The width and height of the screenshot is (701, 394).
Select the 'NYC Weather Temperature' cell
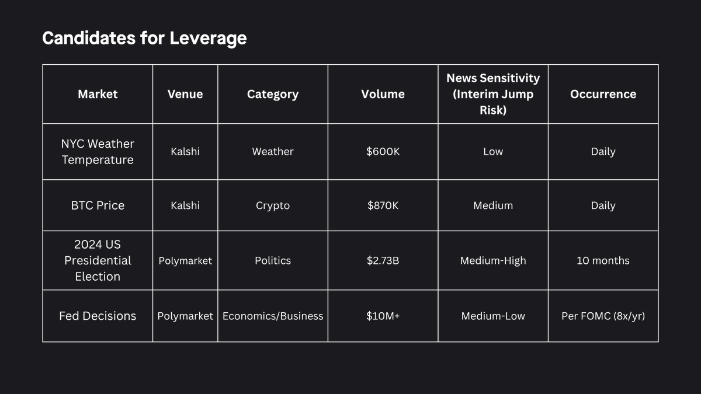pos(98,152)
